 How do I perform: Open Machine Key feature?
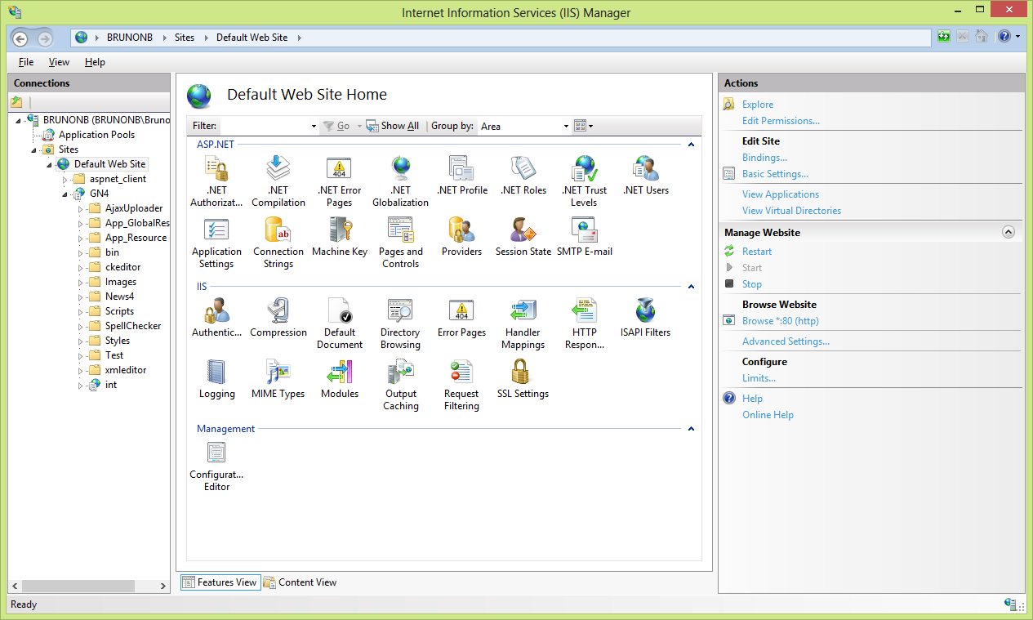click(340, 237)
